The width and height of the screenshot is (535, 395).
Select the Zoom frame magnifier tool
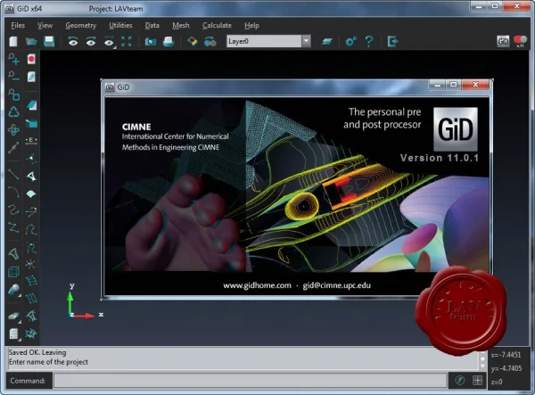pos(13,95)
